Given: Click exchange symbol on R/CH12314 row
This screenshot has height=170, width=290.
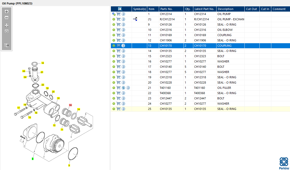Looking at the screenshot, I should [x=135, y=19].
